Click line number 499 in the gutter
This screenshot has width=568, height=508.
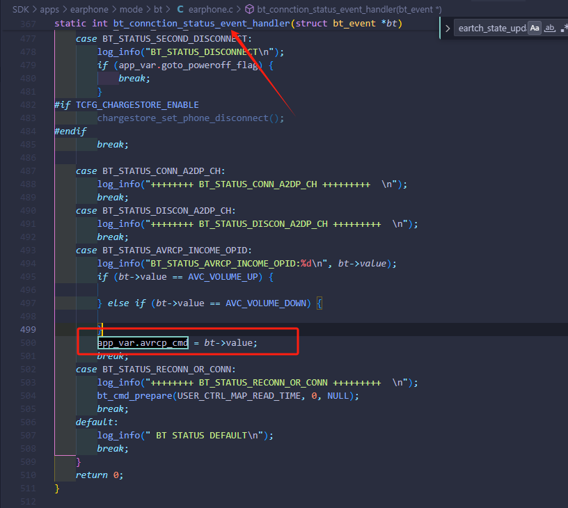tap(28, 329)
